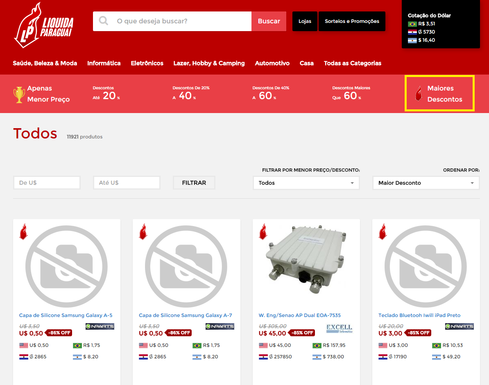The image size is (489, 385).
Task: Click the FILTRAR button
Action: [194, 183]
